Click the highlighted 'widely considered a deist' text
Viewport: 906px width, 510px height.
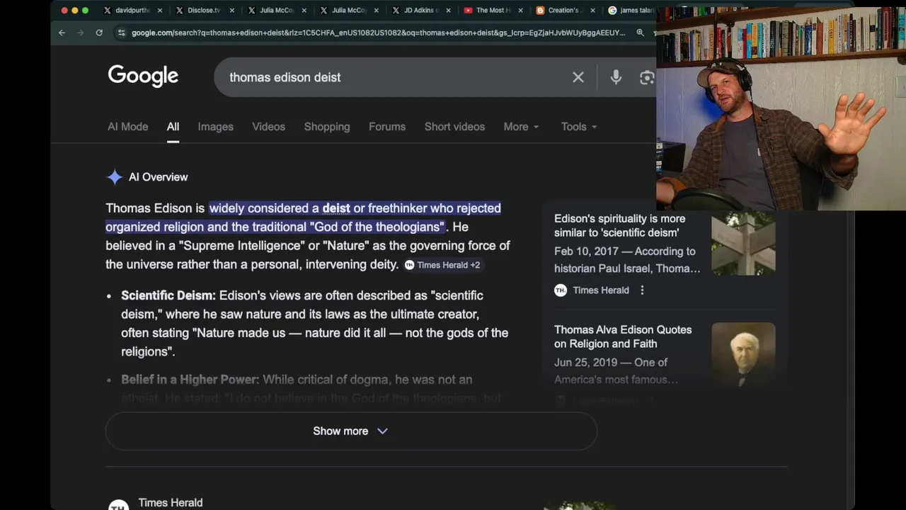280,208
